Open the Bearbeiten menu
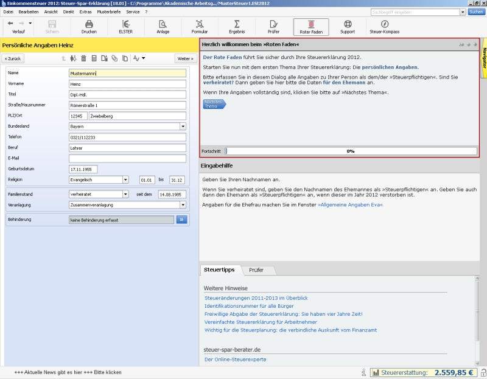The width and height of the screenshot is (487, 379). click(29, 12)
